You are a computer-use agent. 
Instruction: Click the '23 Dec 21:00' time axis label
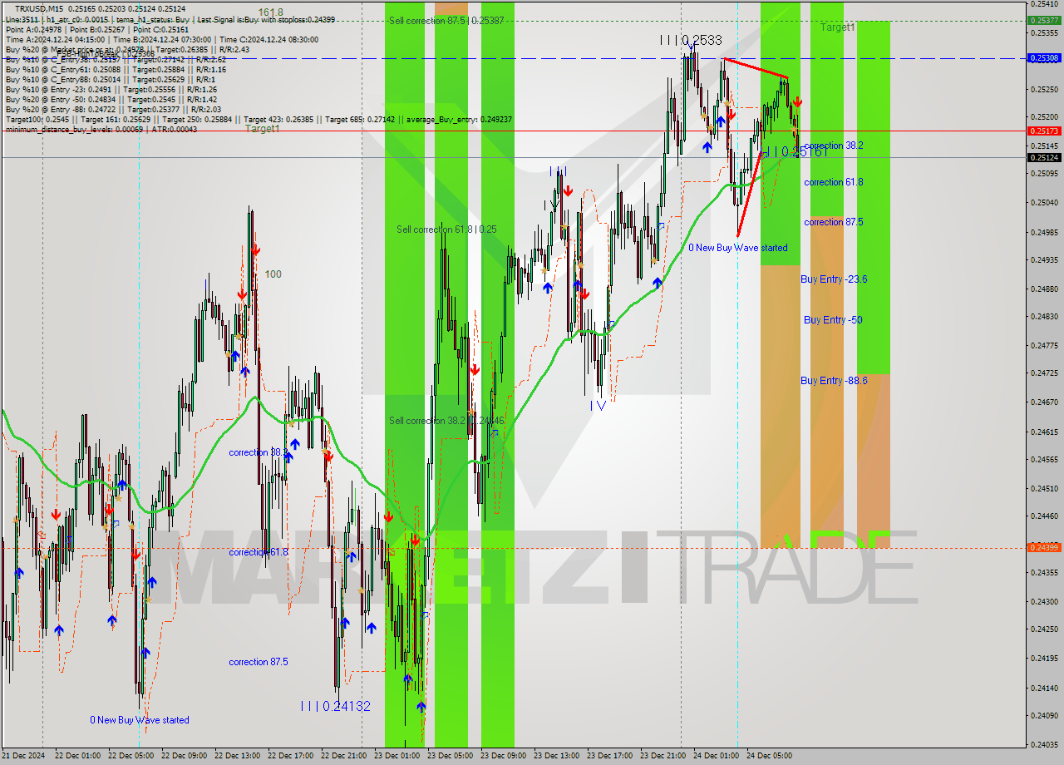tap(663, 756)
